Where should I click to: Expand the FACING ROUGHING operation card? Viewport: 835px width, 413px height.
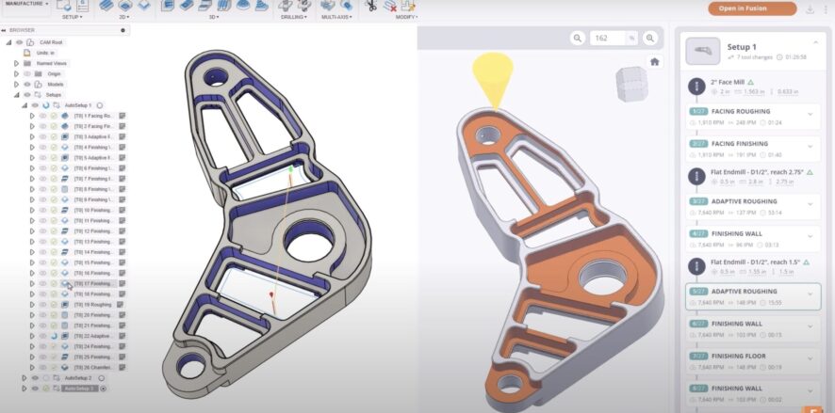click(x=810, y=114)
